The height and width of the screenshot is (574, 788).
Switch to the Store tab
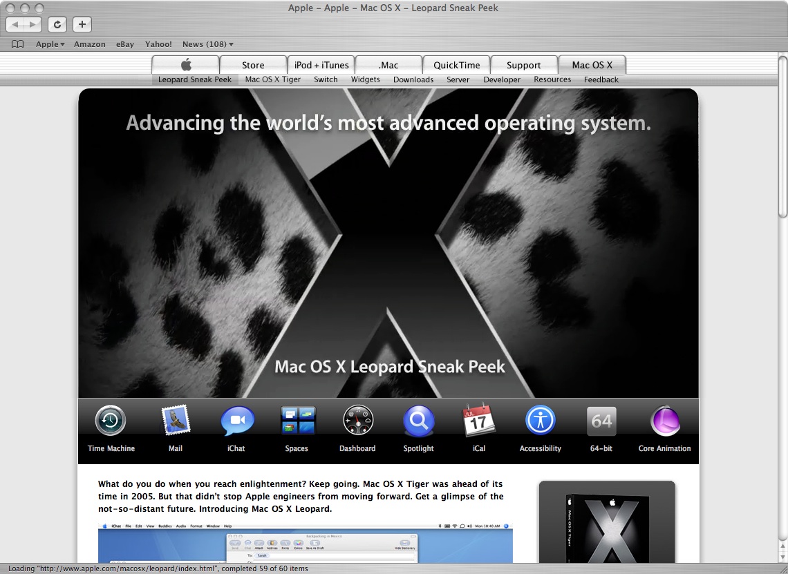(x=253, y=65)
